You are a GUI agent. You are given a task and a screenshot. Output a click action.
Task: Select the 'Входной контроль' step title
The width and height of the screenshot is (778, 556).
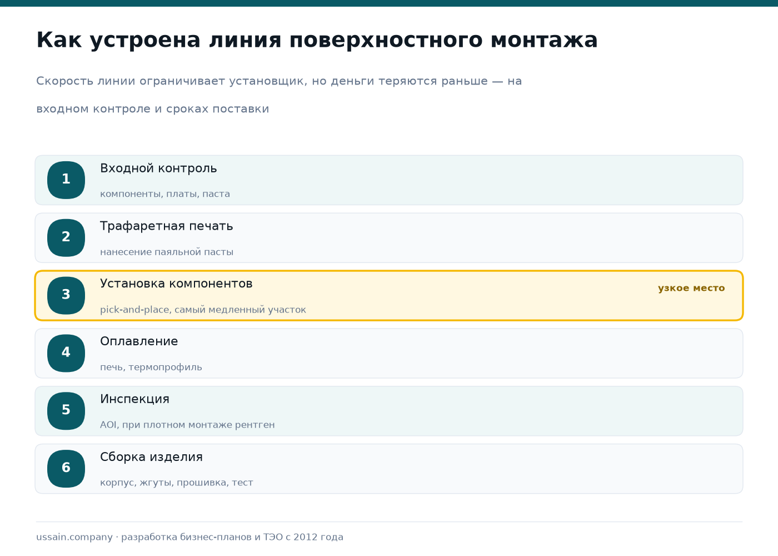158,168
